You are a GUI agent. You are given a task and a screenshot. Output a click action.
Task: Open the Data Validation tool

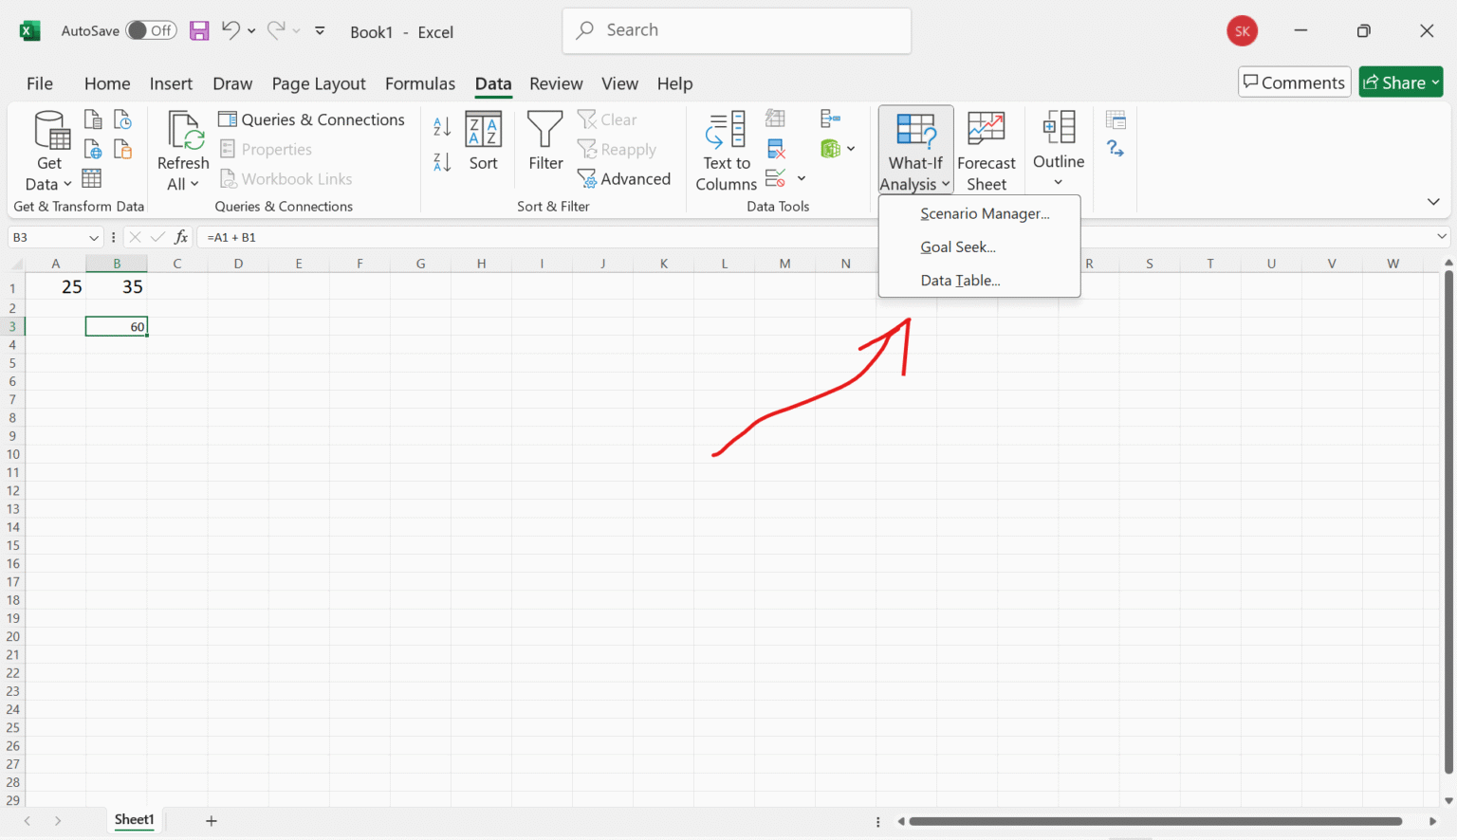775,177
